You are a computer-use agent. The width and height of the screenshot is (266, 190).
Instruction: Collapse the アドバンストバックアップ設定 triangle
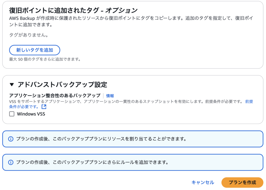pos(12,85)
